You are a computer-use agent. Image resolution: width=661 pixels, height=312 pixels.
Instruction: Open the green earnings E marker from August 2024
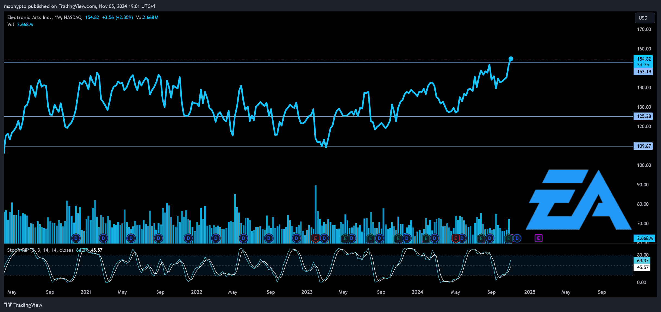point(481,238)
